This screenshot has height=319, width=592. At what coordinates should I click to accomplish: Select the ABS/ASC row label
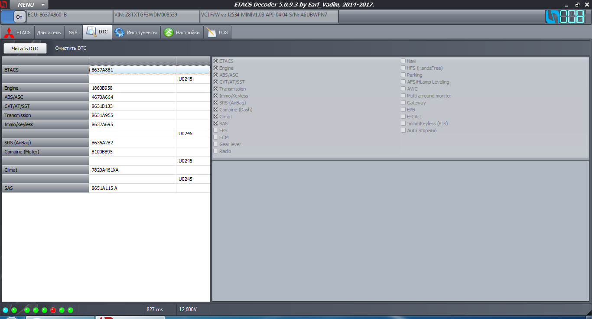coord(46,97)
